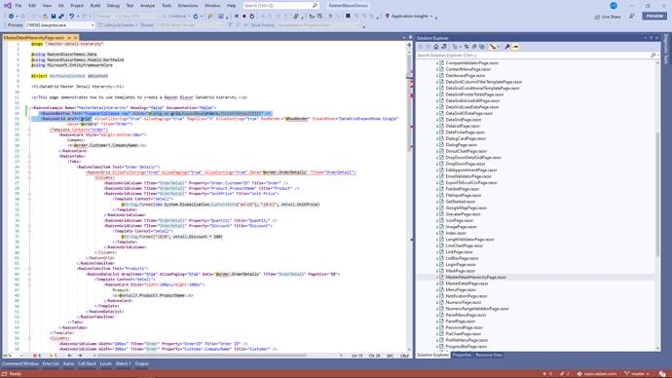
Task: Switch to the Output tab
Action: 142,363
